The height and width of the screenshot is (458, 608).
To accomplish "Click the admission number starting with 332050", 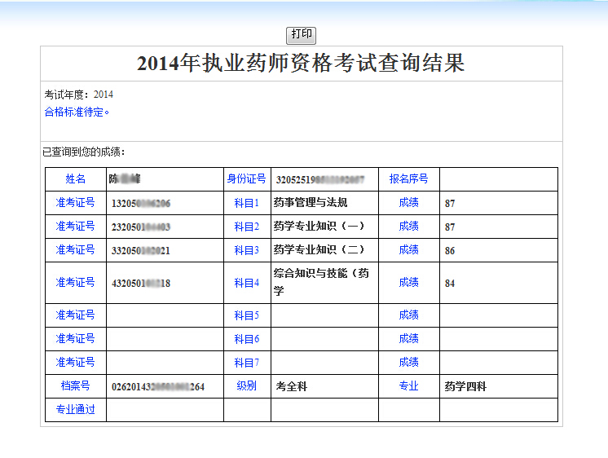I will [141, 250].
